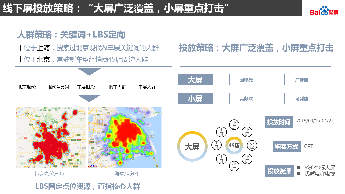Open the Beijing heatmap image
345x194 pixels.
[51, 137]
